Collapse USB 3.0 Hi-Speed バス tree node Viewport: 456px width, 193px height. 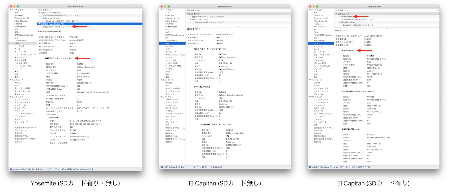coord(39,13)
